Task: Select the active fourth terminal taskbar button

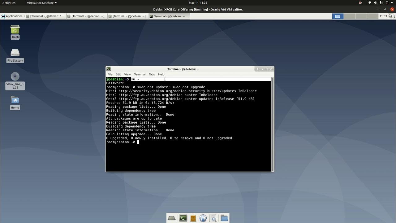Action: click(170, 16)
